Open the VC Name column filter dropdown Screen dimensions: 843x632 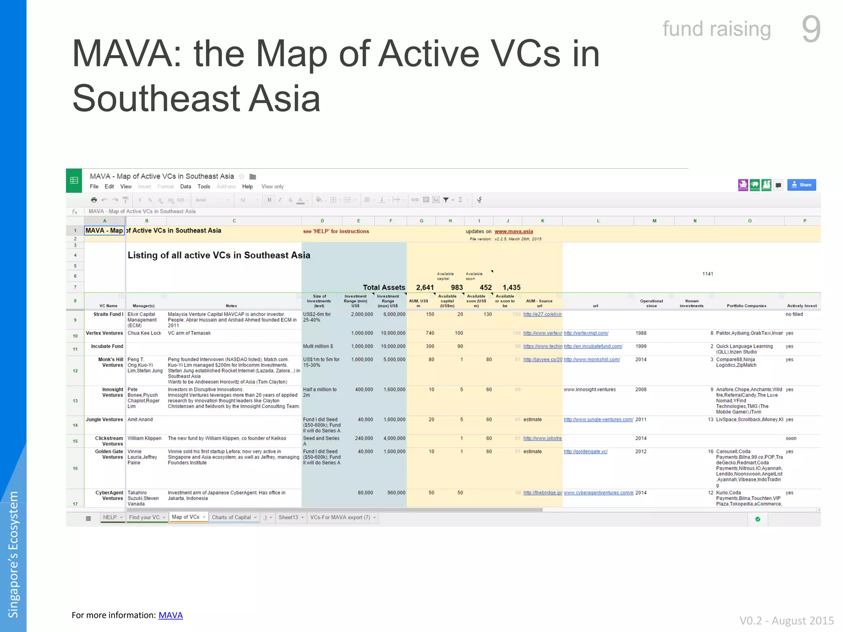click(x=121, y=296)
